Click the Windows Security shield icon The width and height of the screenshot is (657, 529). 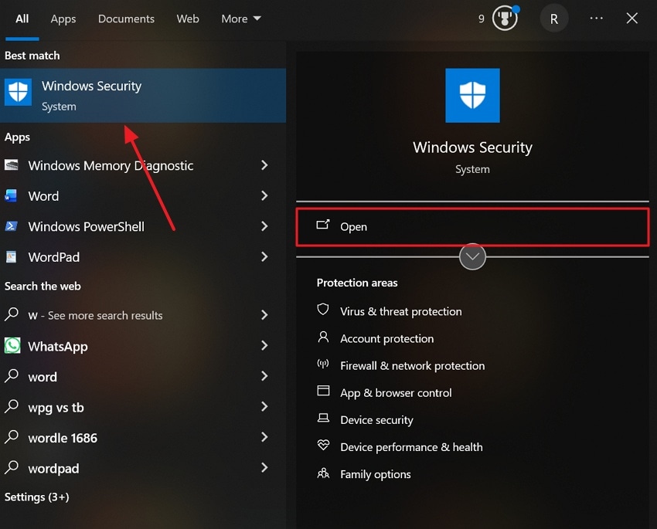[x=472, y=95]
